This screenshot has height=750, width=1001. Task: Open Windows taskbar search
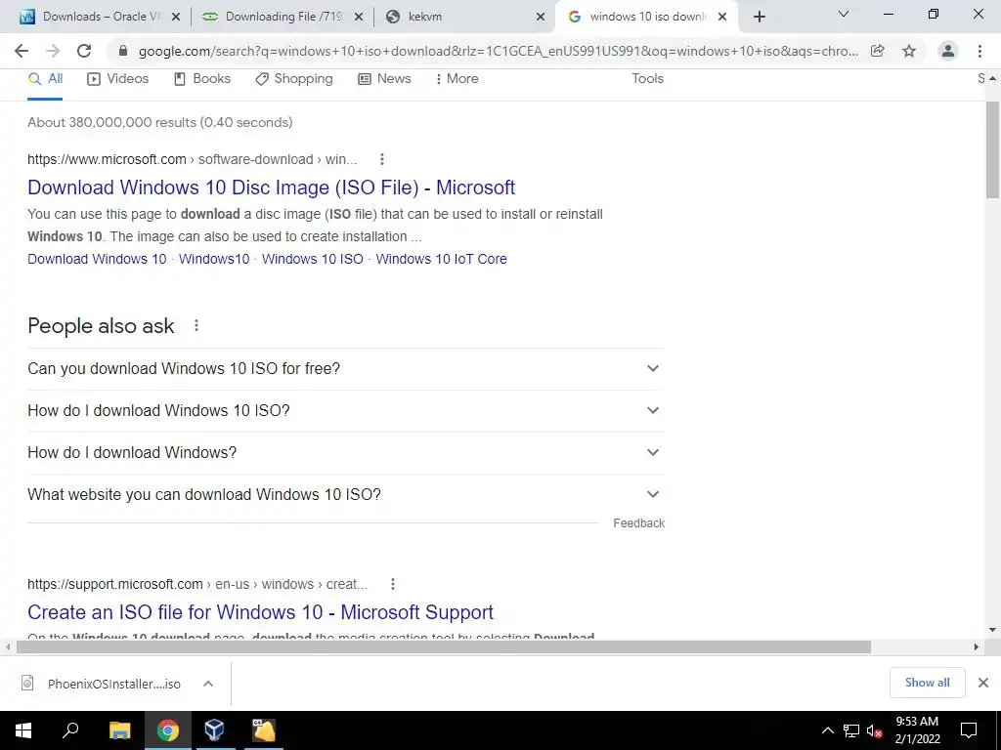[x=70, y=730]
